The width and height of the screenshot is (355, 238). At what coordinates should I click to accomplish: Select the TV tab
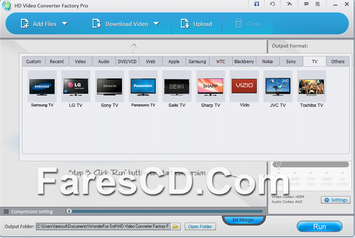click(315, 62)
